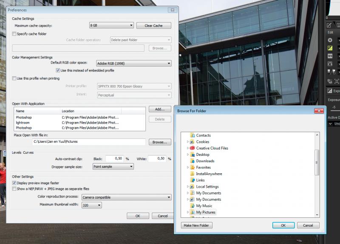
Task: Click the My Music folder icon
Action: pyautogui.click(x=192, y=206)
